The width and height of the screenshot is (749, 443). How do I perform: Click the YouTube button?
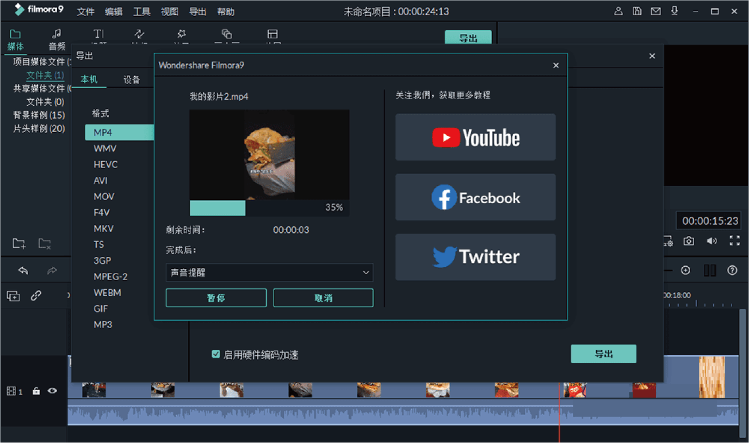[475, 137]
